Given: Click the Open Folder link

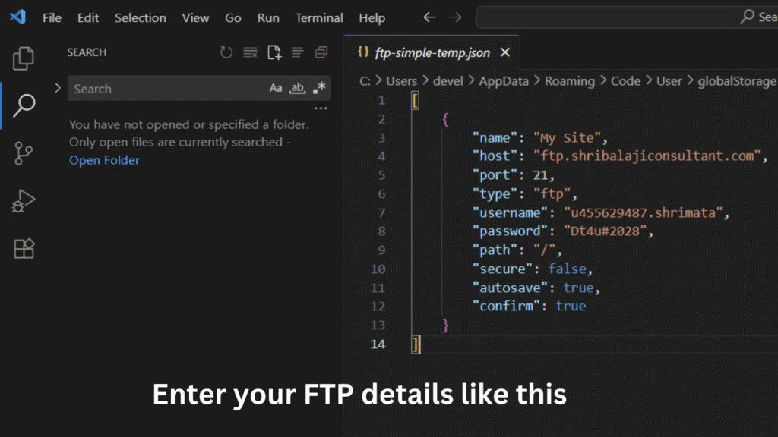Looking at the screenshot, I should point(104,160).
